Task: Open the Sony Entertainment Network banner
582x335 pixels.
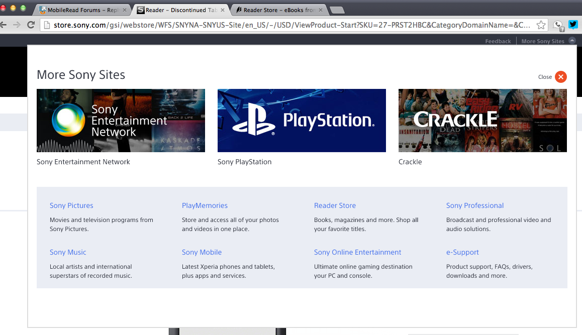Action: point(121,121)
